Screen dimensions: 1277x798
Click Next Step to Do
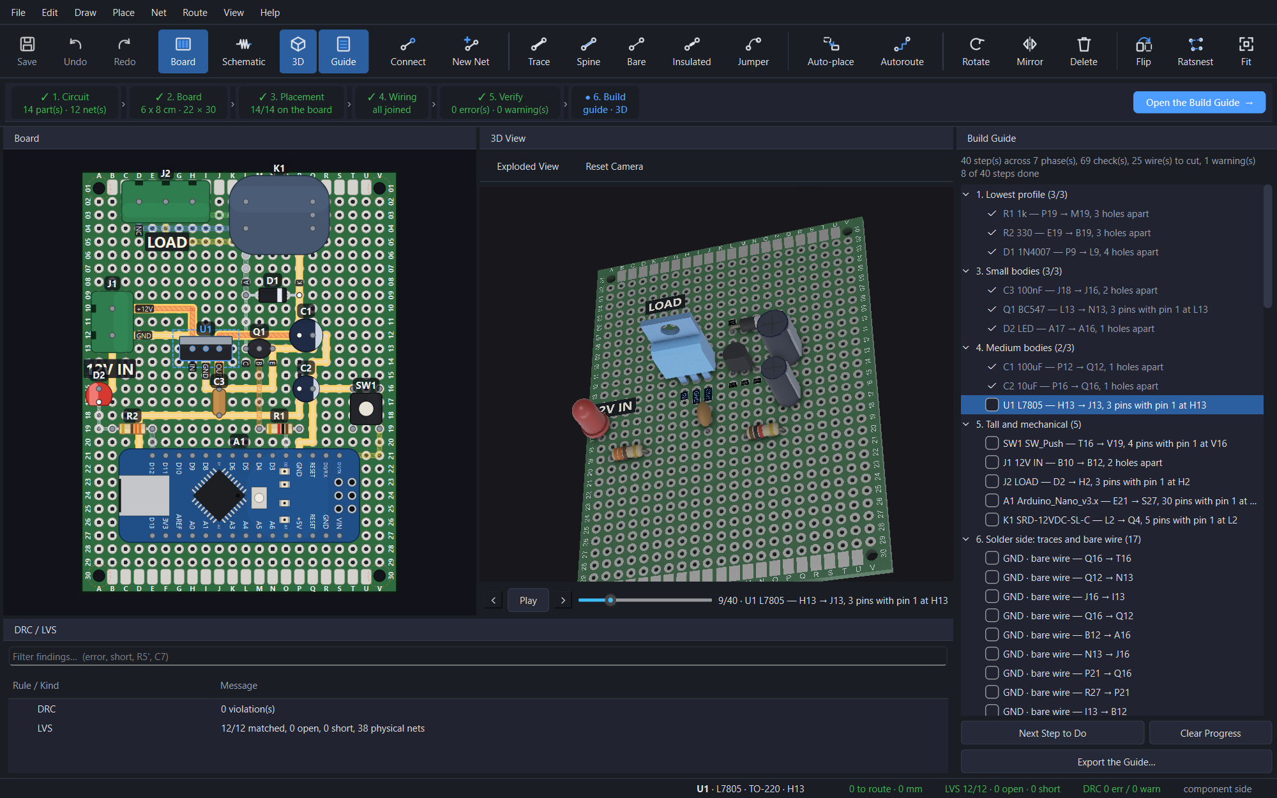[x=1052, y=733]
